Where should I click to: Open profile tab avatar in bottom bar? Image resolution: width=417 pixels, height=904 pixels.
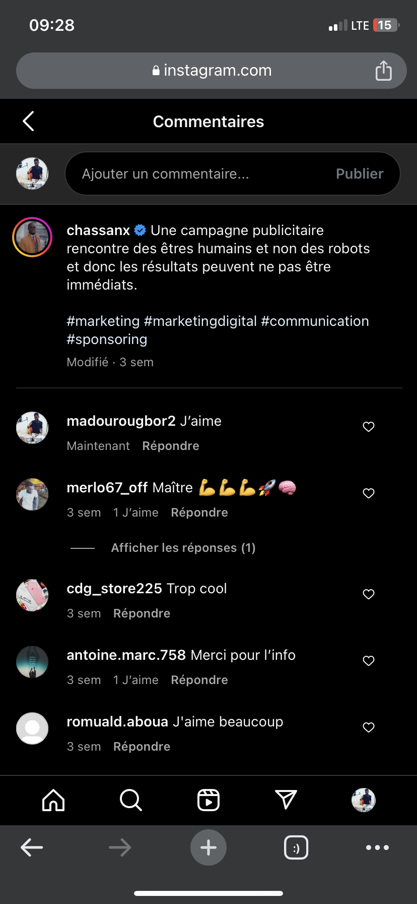coord(364,800)
